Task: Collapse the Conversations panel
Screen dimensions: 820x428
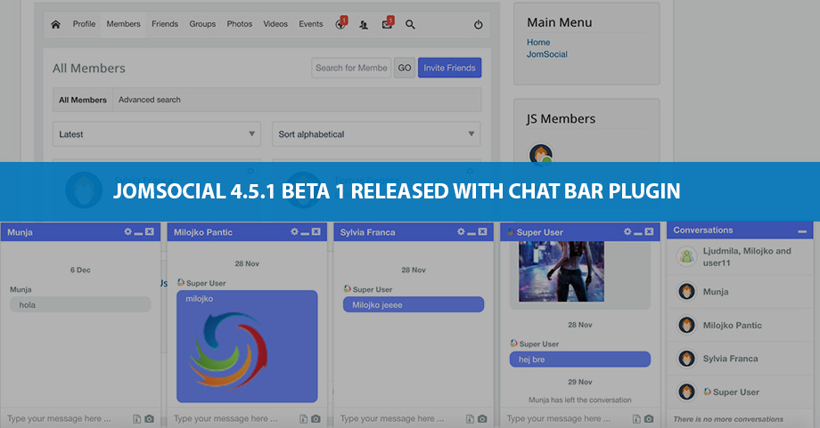Action: [x=801, y=230]
